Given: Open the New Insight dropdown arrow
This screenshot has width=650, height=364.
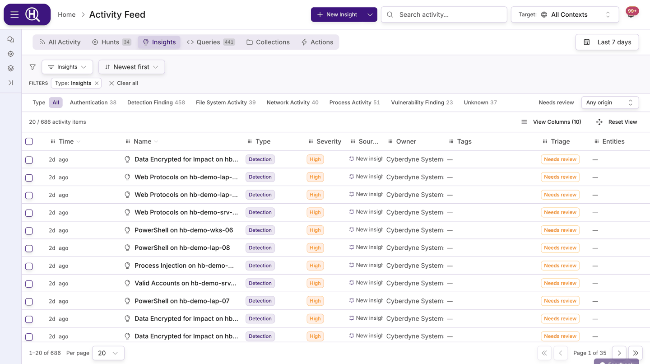Looking at the screenshot, I should pyautogui.click(x=370, y=14).
